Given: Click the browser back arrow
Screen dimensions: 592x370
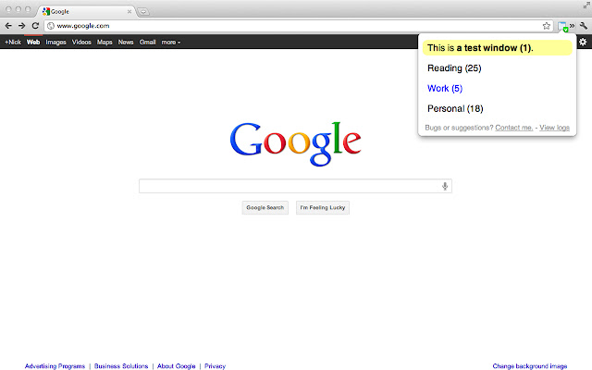Looking at the screenshot, I should (8, 26).
